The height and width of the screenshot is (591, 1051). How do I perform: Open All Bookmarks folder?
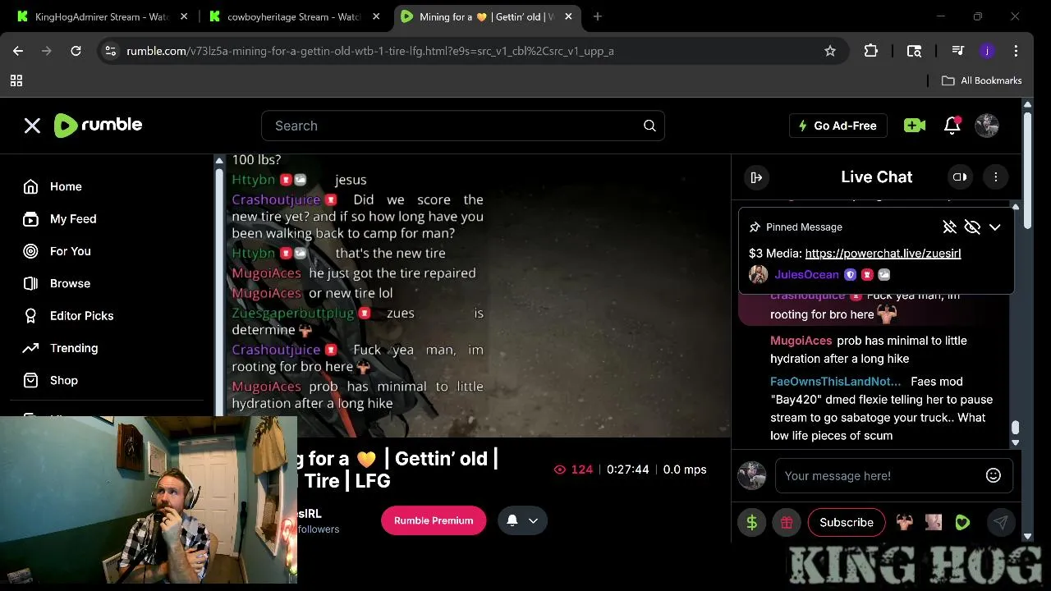[x=981, y=80]
